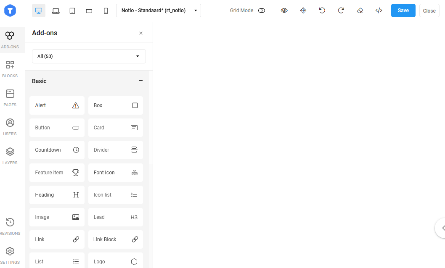This screenshot has width=445, height=268.
Task: Open the Notio template style dropdown
Action: tap(159, 11)
